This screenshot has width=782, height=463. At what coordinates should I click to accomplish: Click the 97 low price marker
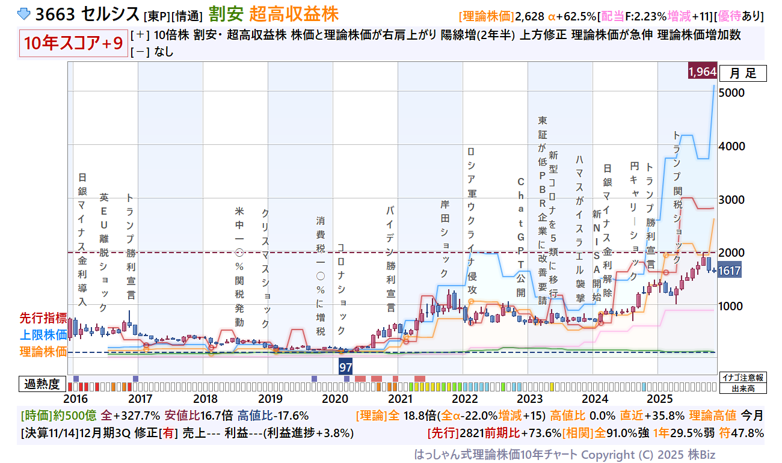pyautogui.click(x=345, y=366)
